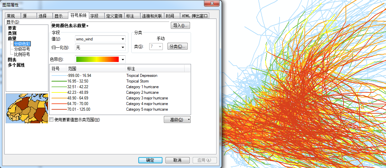This screenshot has height=168, width=386.
Task: Click the Tropical Depression label
Action: click(x=142, y=76)
